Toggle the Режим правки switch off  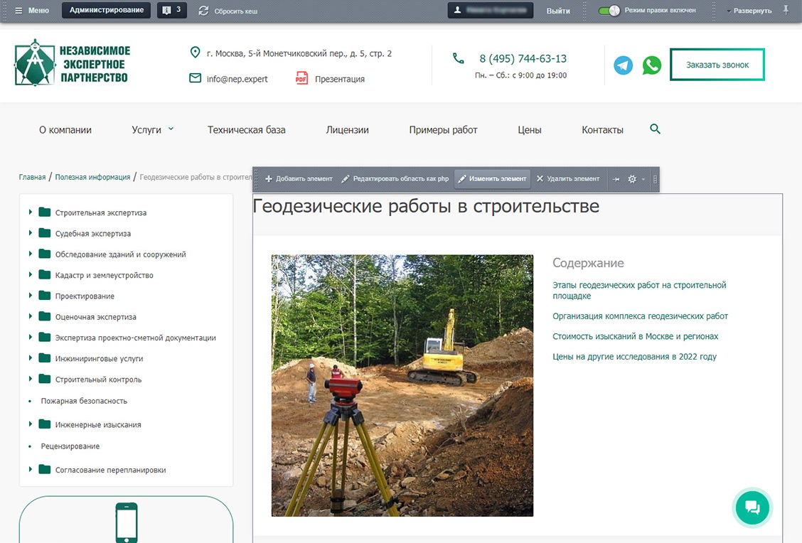tap(609, 11)
